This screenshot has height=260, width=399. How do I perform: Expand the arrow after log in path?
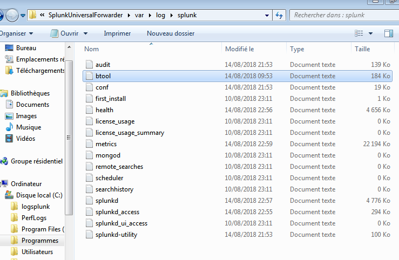172,16
